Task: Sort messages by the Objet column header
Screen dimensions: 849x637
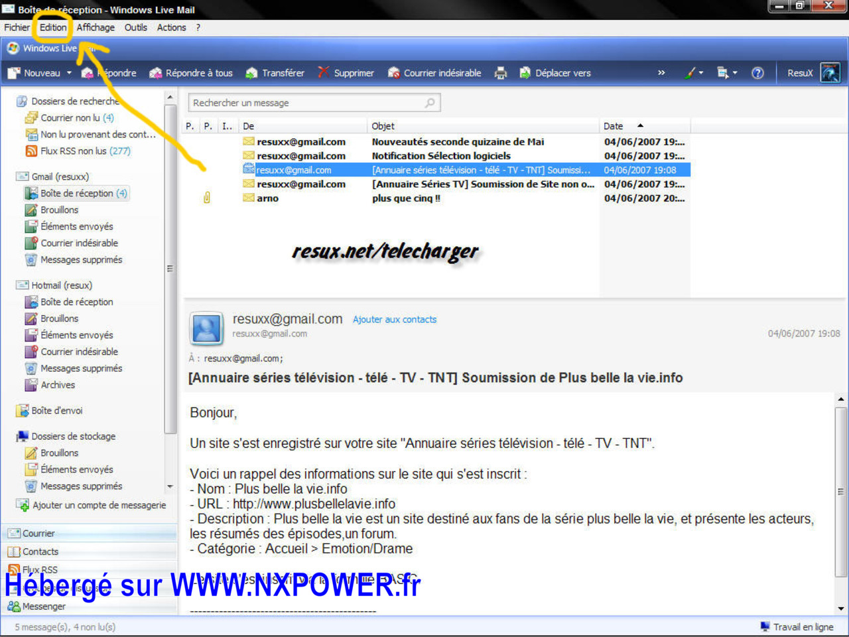Action: point(484,126)
